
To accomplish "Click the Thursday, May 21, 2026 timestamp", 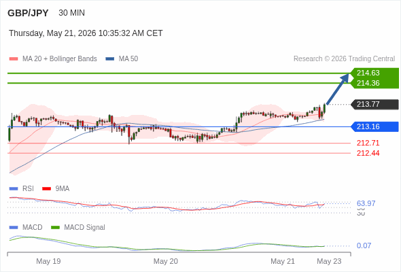I will coord(86,33).
